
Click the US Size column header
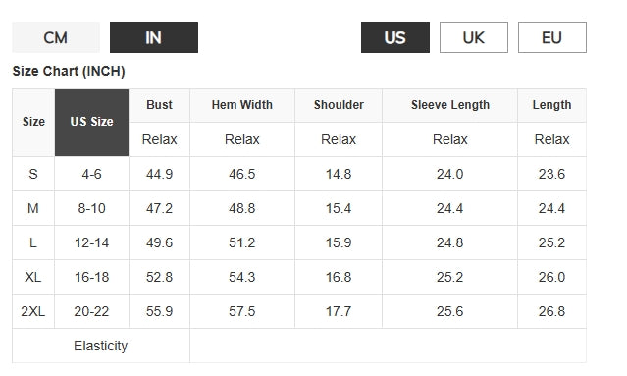(91, 123)
